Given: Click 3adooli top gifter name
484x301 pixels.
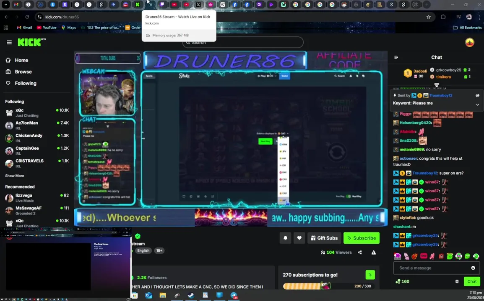Looking at the screenshot, I should (x=420, y=71).
